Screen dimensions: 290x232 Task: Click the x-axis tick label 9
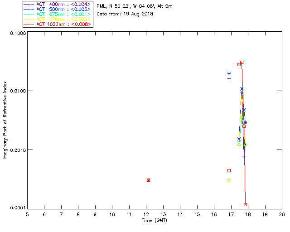(x=95, y=215)
